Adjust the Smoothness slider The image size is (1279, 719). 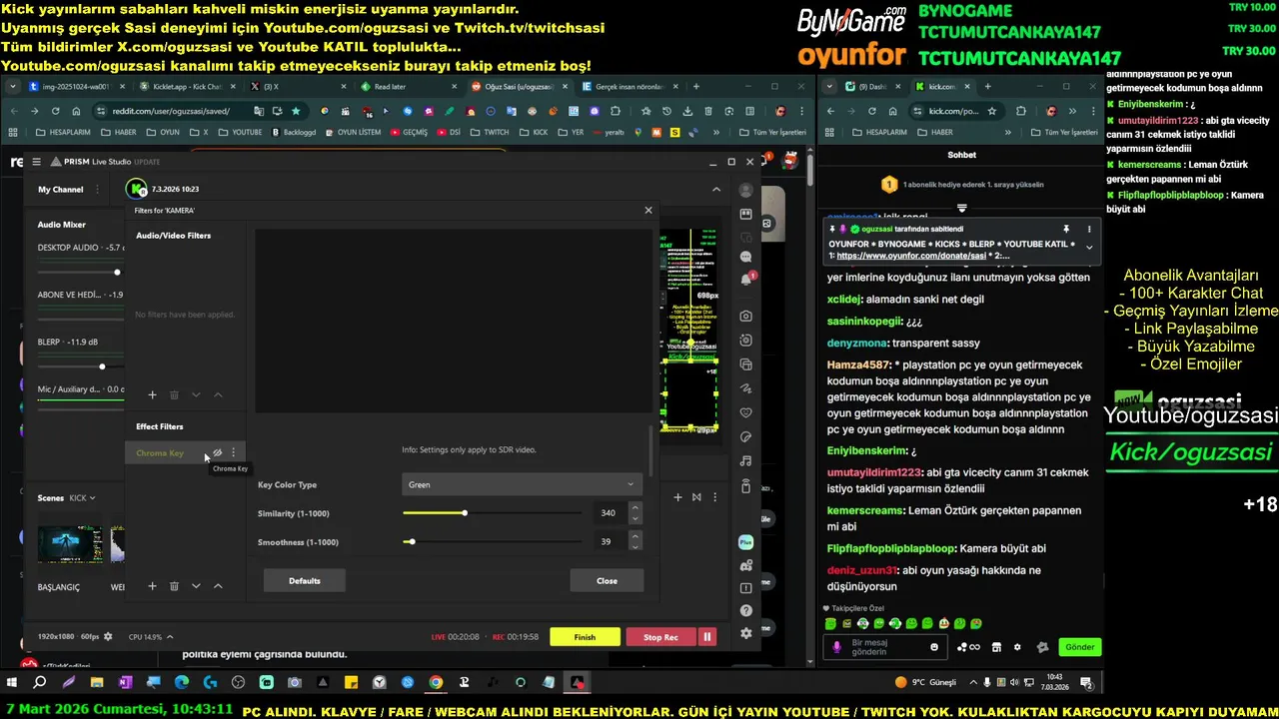(492, 542)
